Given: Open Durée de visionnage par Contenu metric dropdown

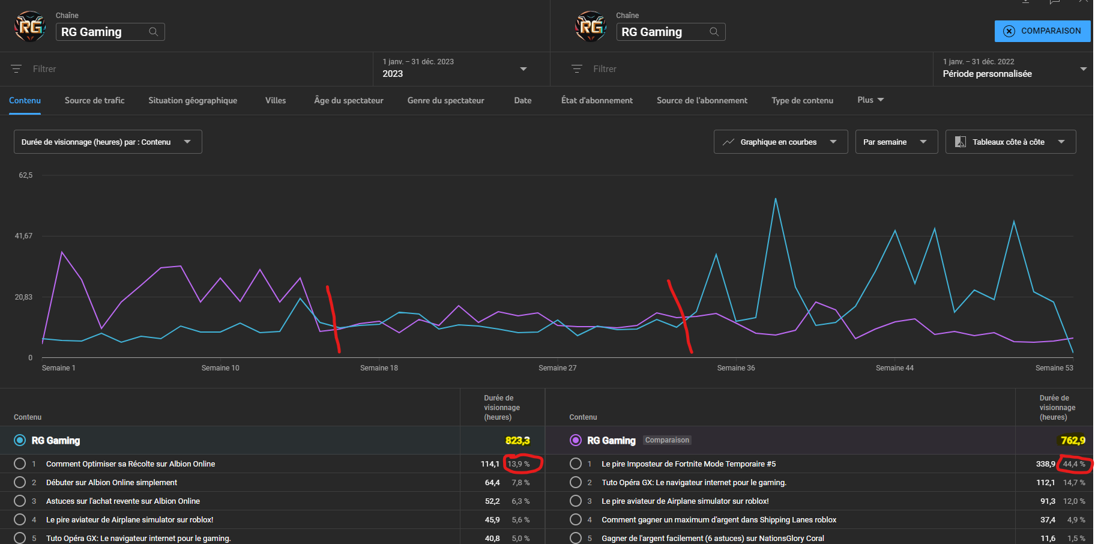Looking at the screenshot, I should (108, 142).
